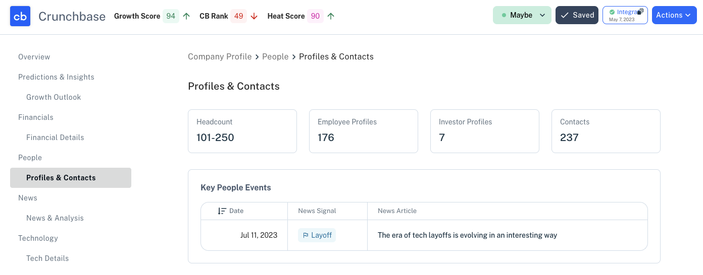
Task: Click the Heat Score up arrow icon
Action: pos(331,16)
